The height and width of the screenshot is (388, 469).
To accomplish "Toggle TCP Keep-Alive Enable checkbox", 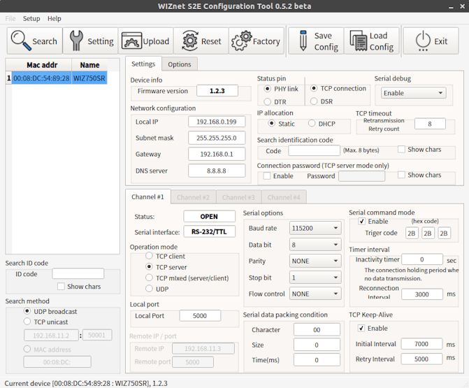I will coord(361,328).
